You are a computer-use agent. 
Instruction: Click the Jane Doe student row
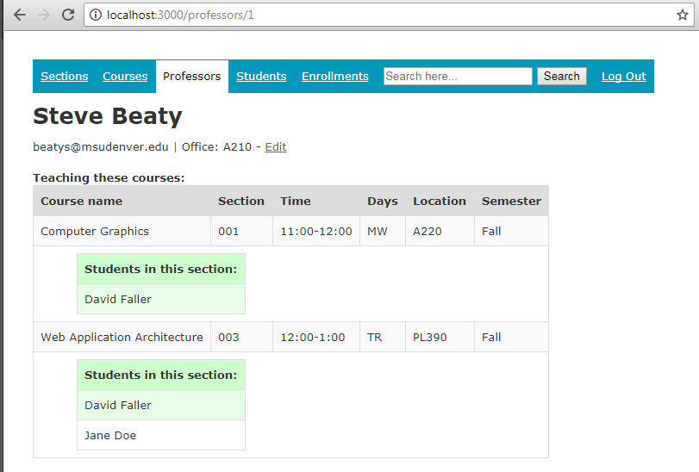click(x=161, y=435)
